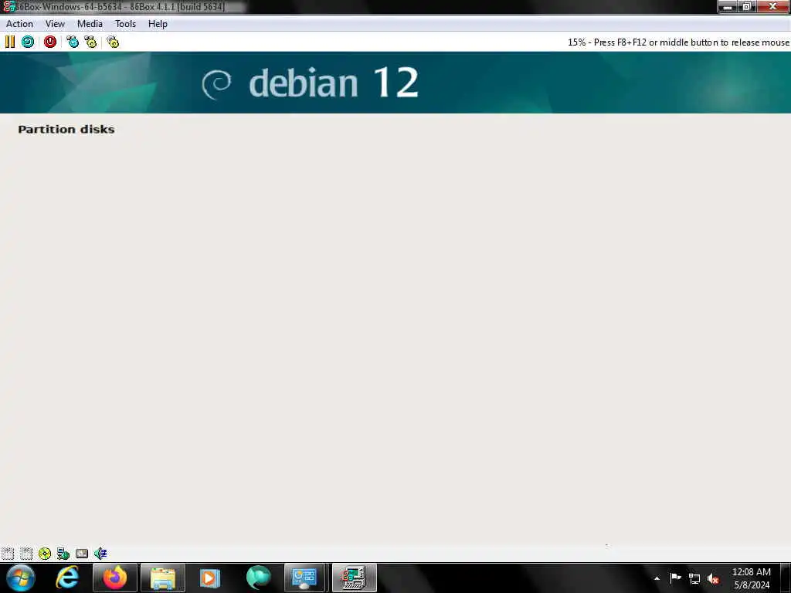
Task: Click the second floppy drive status icon
Action: click(26, 553)
